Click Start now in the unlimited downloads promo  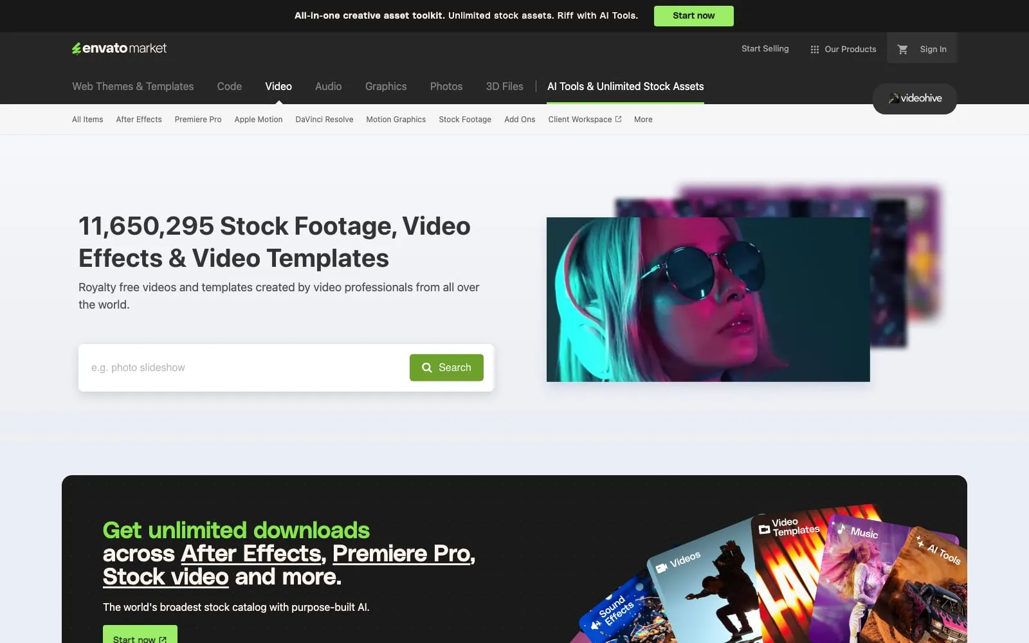(x=140, y=635)
